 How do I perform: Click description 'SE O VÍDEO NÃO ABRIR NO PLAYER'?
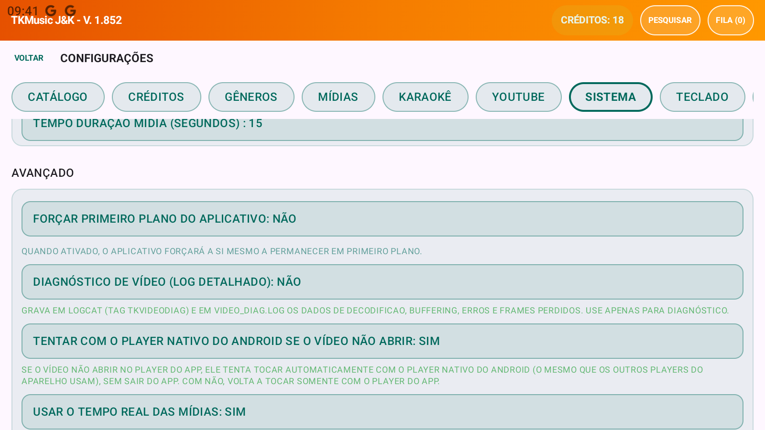point(362,376)
